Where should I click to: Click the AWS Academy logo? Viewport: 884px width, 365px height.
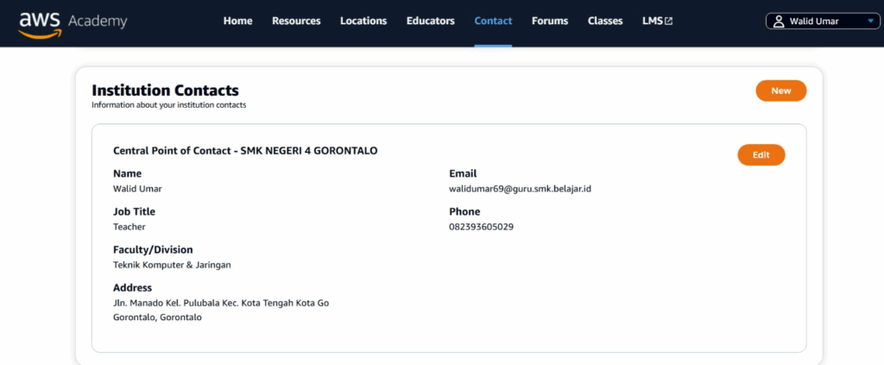(73, 22)
